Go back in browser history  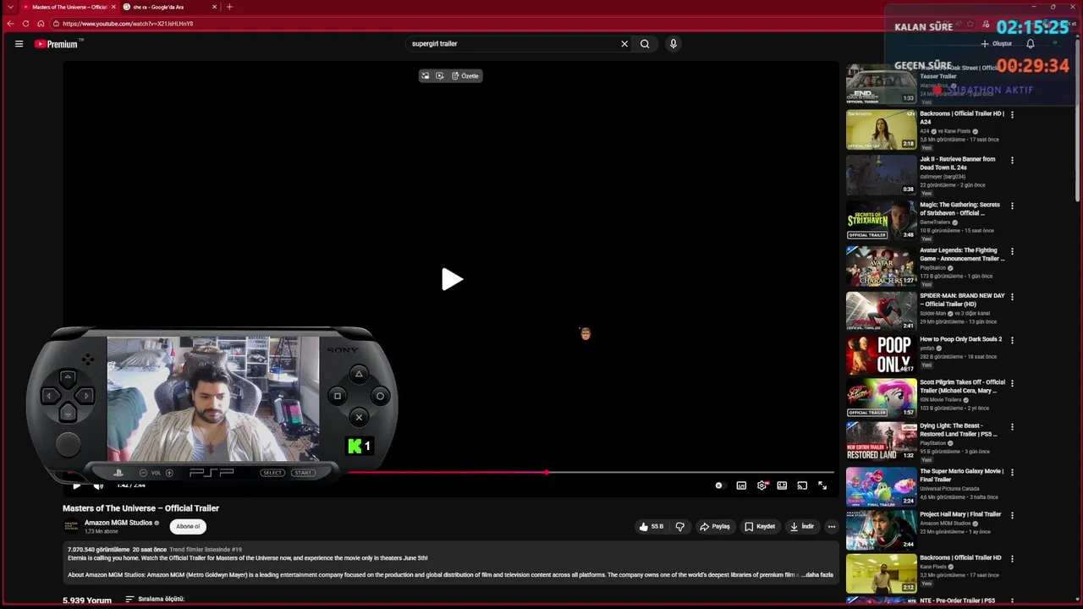[10, 24]
